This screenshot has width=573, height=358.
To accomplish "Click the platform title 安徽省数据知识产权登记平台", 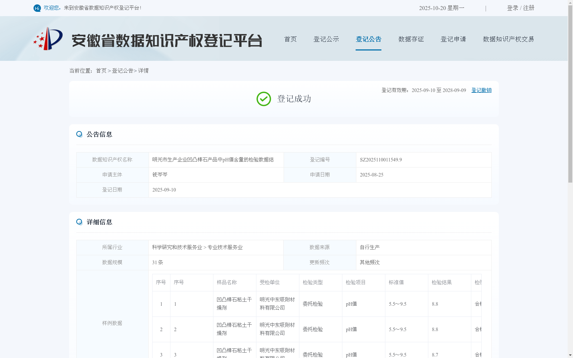I will [x=167, y=40].
